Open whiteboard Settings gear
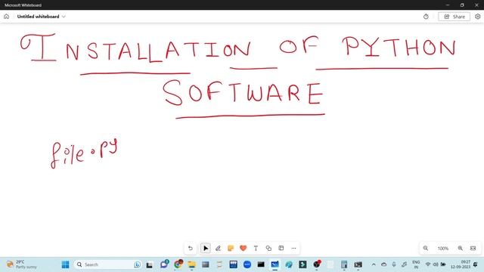 click(x=477, y=17)
